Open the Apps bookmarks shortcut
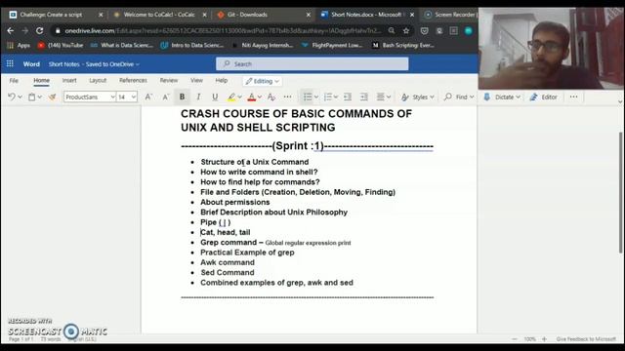625x351 pixels. point(19,46)
